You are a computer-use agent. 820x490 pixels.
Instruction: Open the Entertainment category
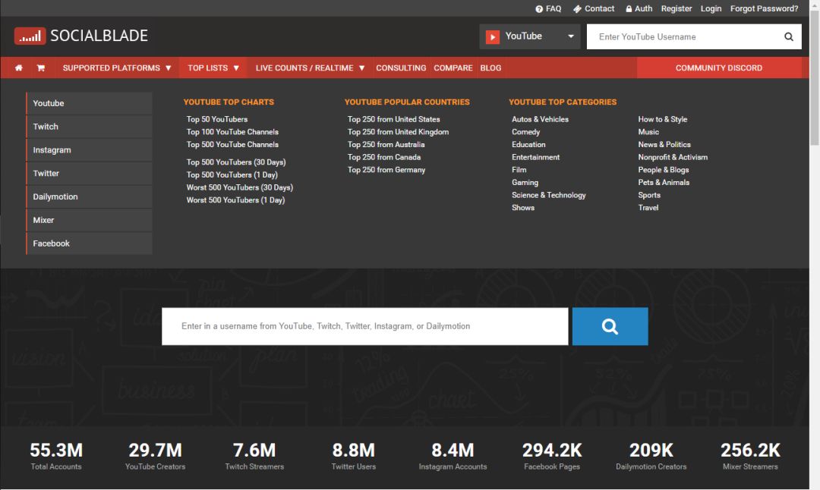(x=535, y=157)
